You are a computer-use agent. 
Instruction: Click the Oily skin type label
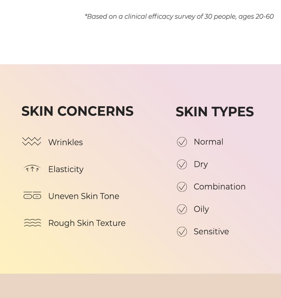[x=201, y=209]
